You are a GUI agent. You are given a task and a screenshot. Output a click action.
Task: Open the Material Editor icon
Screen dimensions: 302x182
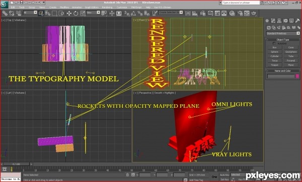(x=232, y=13)
